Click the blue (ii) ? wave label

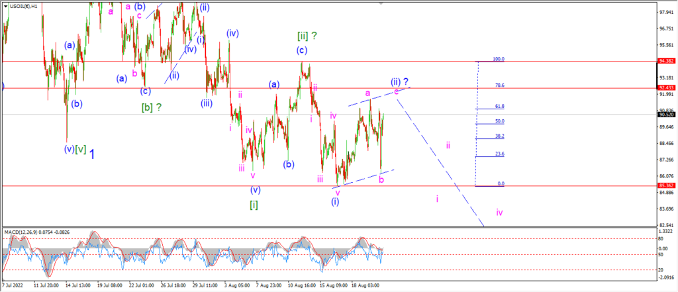[400, 81]
